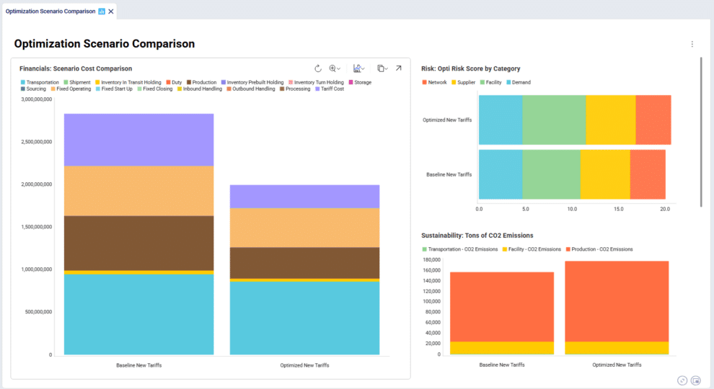Toggle the Demand risk legend entry
Viewport: 714px width, 389px height.
519,82
